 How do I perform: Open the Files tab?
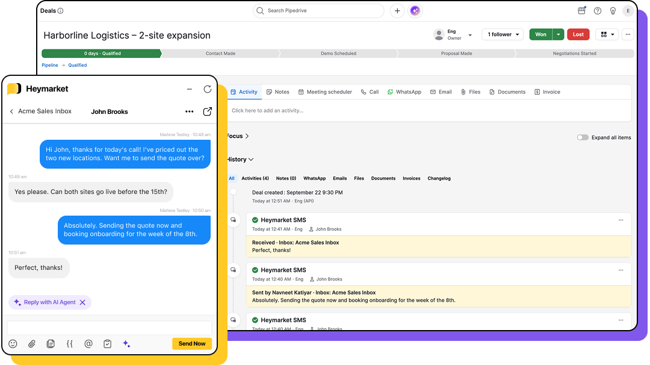[471, 92]
